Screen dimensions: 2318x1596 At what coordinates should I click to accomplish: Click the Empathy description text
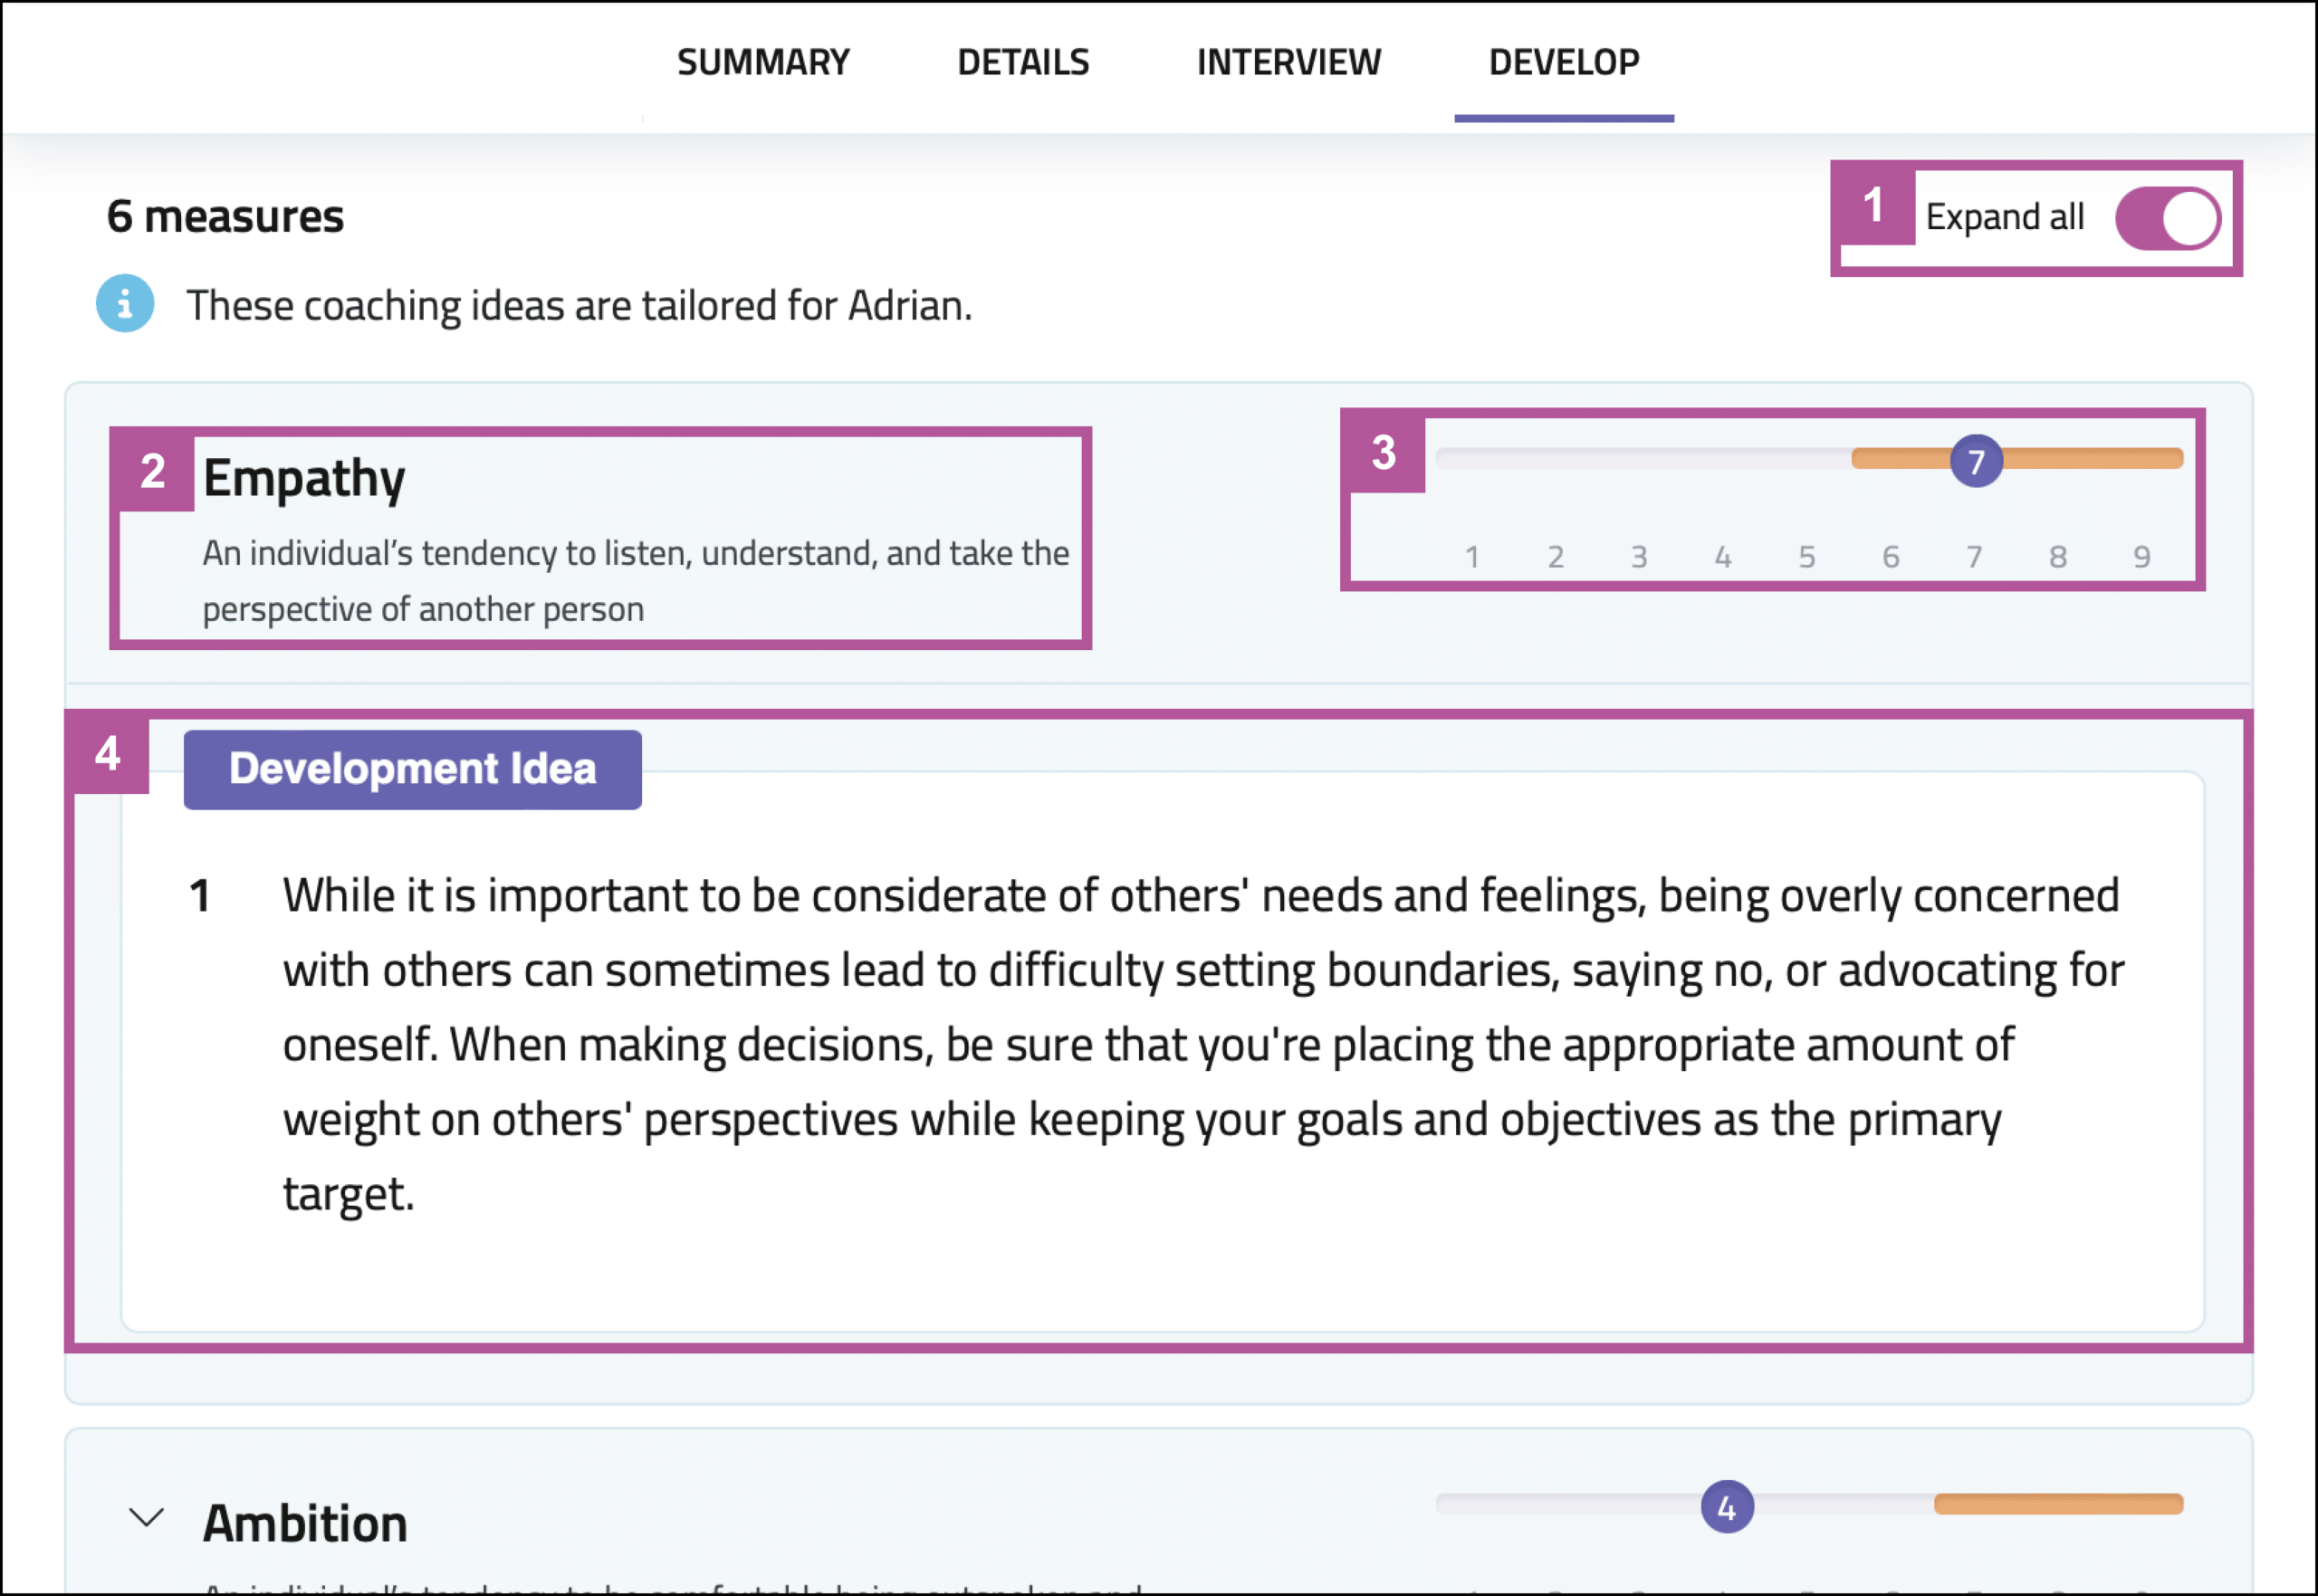[x=635, y=580]
